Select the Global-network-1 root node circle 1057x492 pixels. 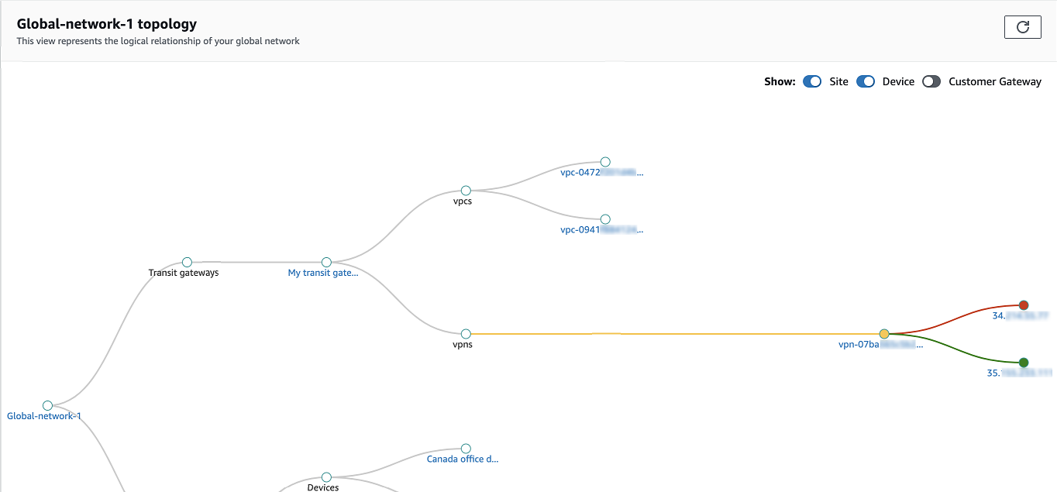pos(47,405)
